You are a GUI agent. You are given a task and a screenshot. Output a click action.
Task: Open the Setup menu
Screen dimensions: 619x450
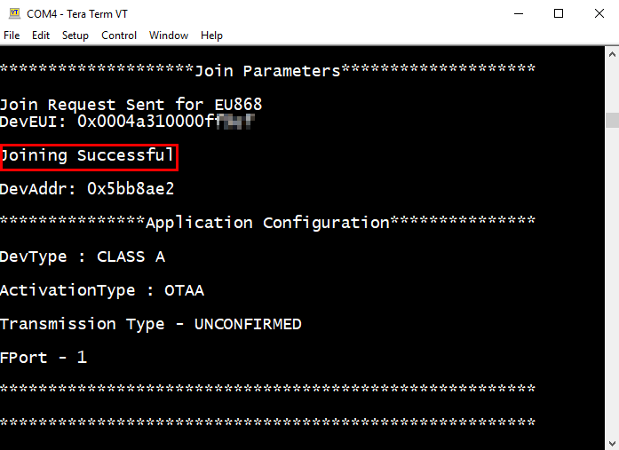[75, 36]
